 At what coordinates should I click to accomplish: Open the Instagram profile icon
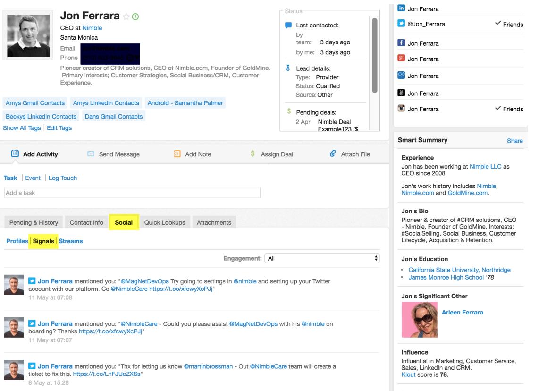click(401, 109)
